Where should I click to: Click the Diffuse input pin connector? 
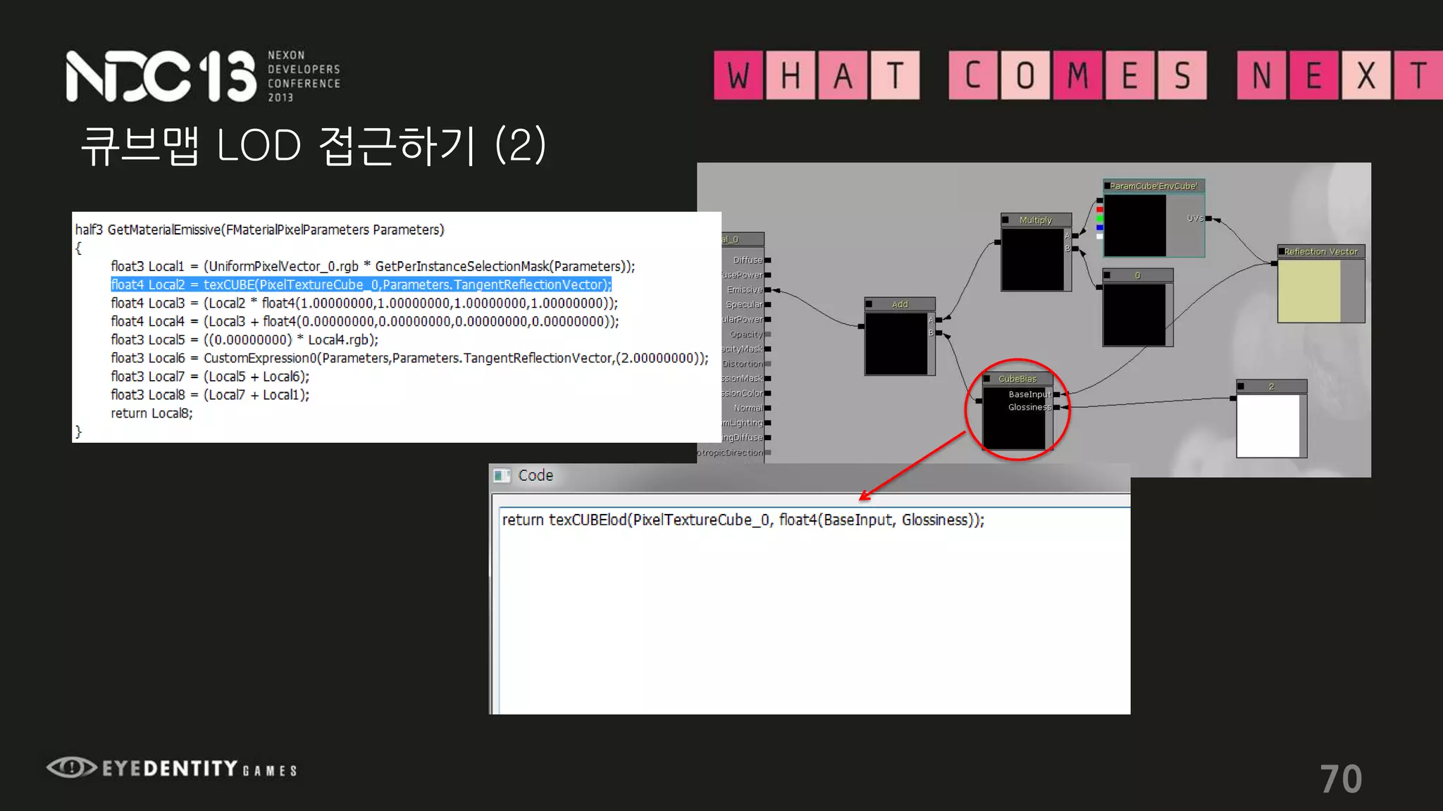coord(768,260)
